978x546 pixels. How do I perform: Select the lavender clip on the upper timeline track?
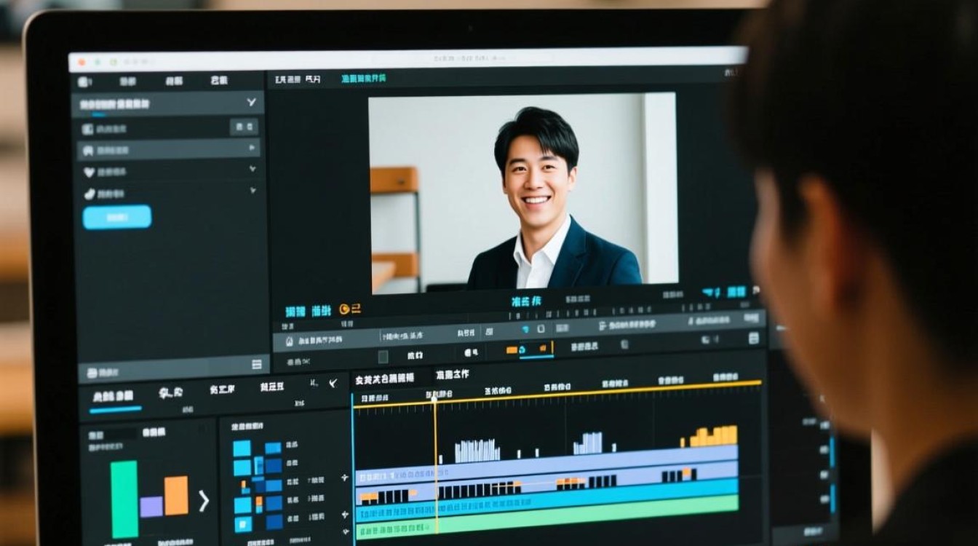coord(546,465)
